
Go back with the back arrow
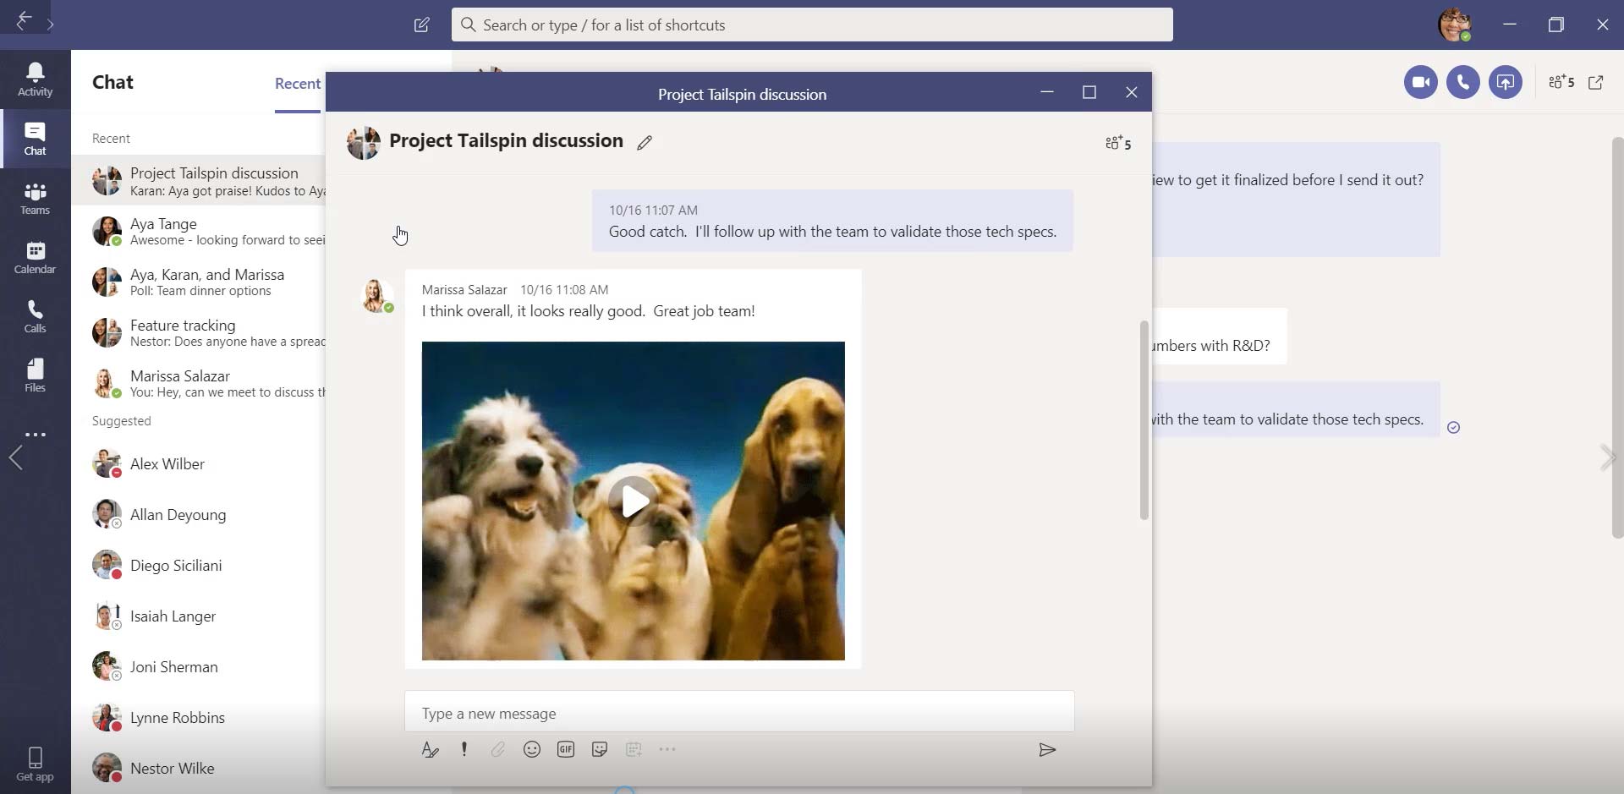click(24, 20)
